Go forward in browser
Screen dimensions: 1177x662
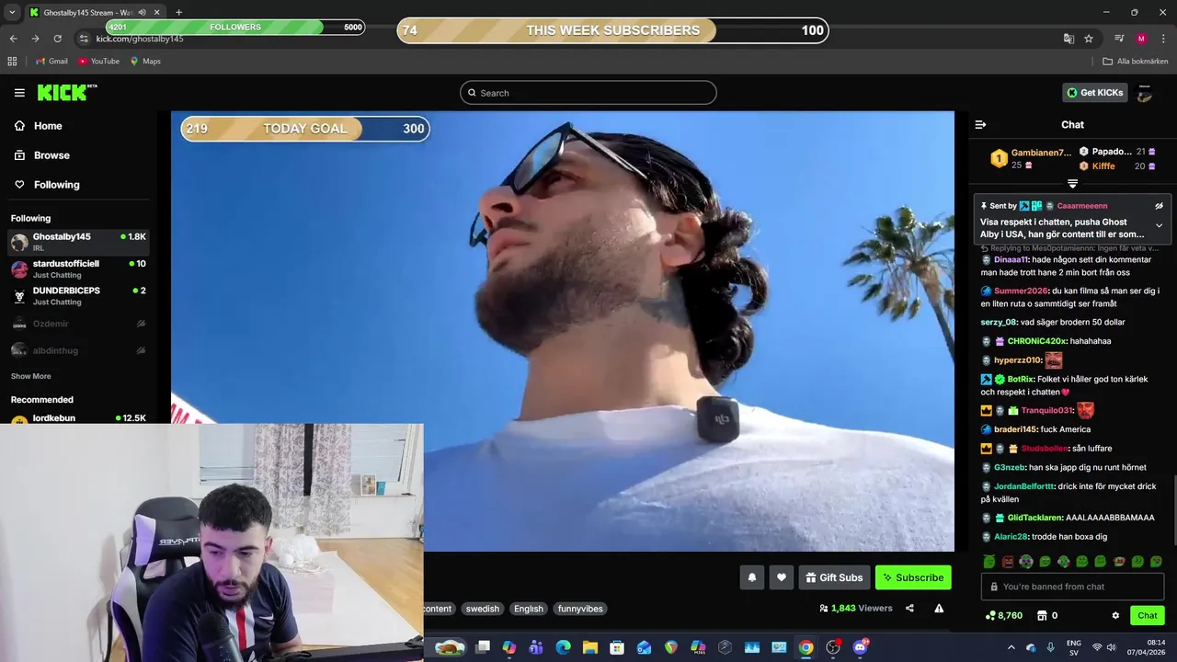coord(35,39)
